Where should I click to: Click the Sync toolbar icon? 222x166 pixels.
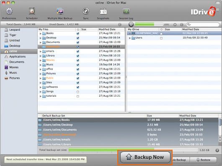point(86,11)
